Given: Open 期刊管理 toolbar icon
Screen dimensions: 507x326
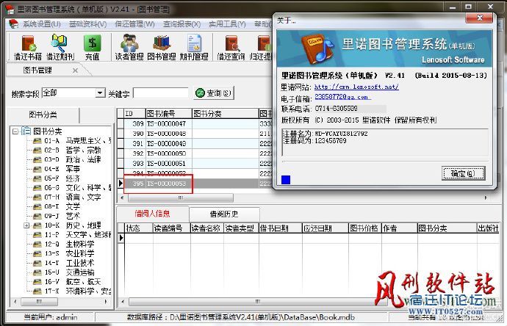Looking at the screenshot, I should (x=194, y=48).
